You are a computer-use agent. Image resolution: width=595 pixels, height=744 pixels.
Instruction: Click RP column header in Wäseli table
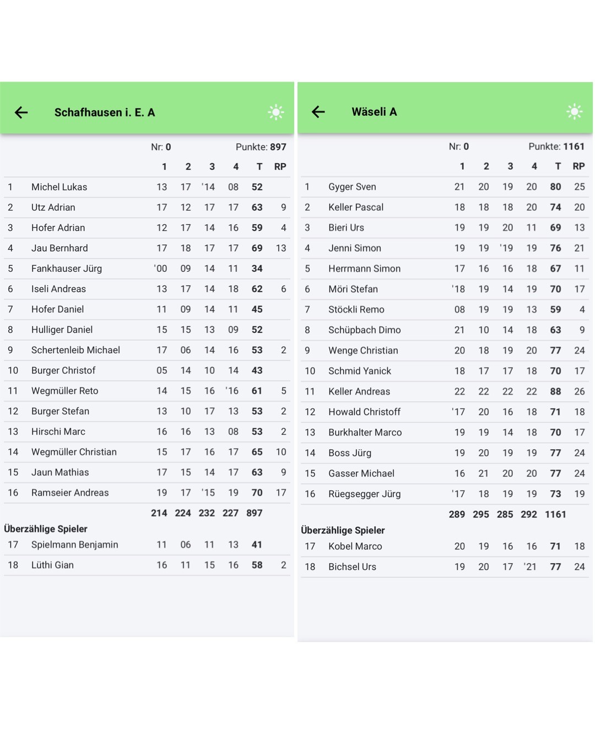pos(578,166)
